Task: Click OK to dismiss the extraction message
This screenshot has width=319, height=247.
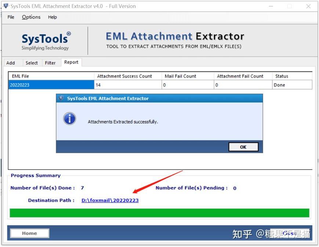Action: pos(243,146)
